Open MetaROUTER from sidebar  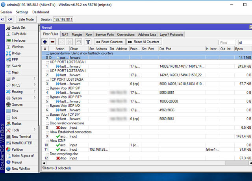(x=22, y=143)
